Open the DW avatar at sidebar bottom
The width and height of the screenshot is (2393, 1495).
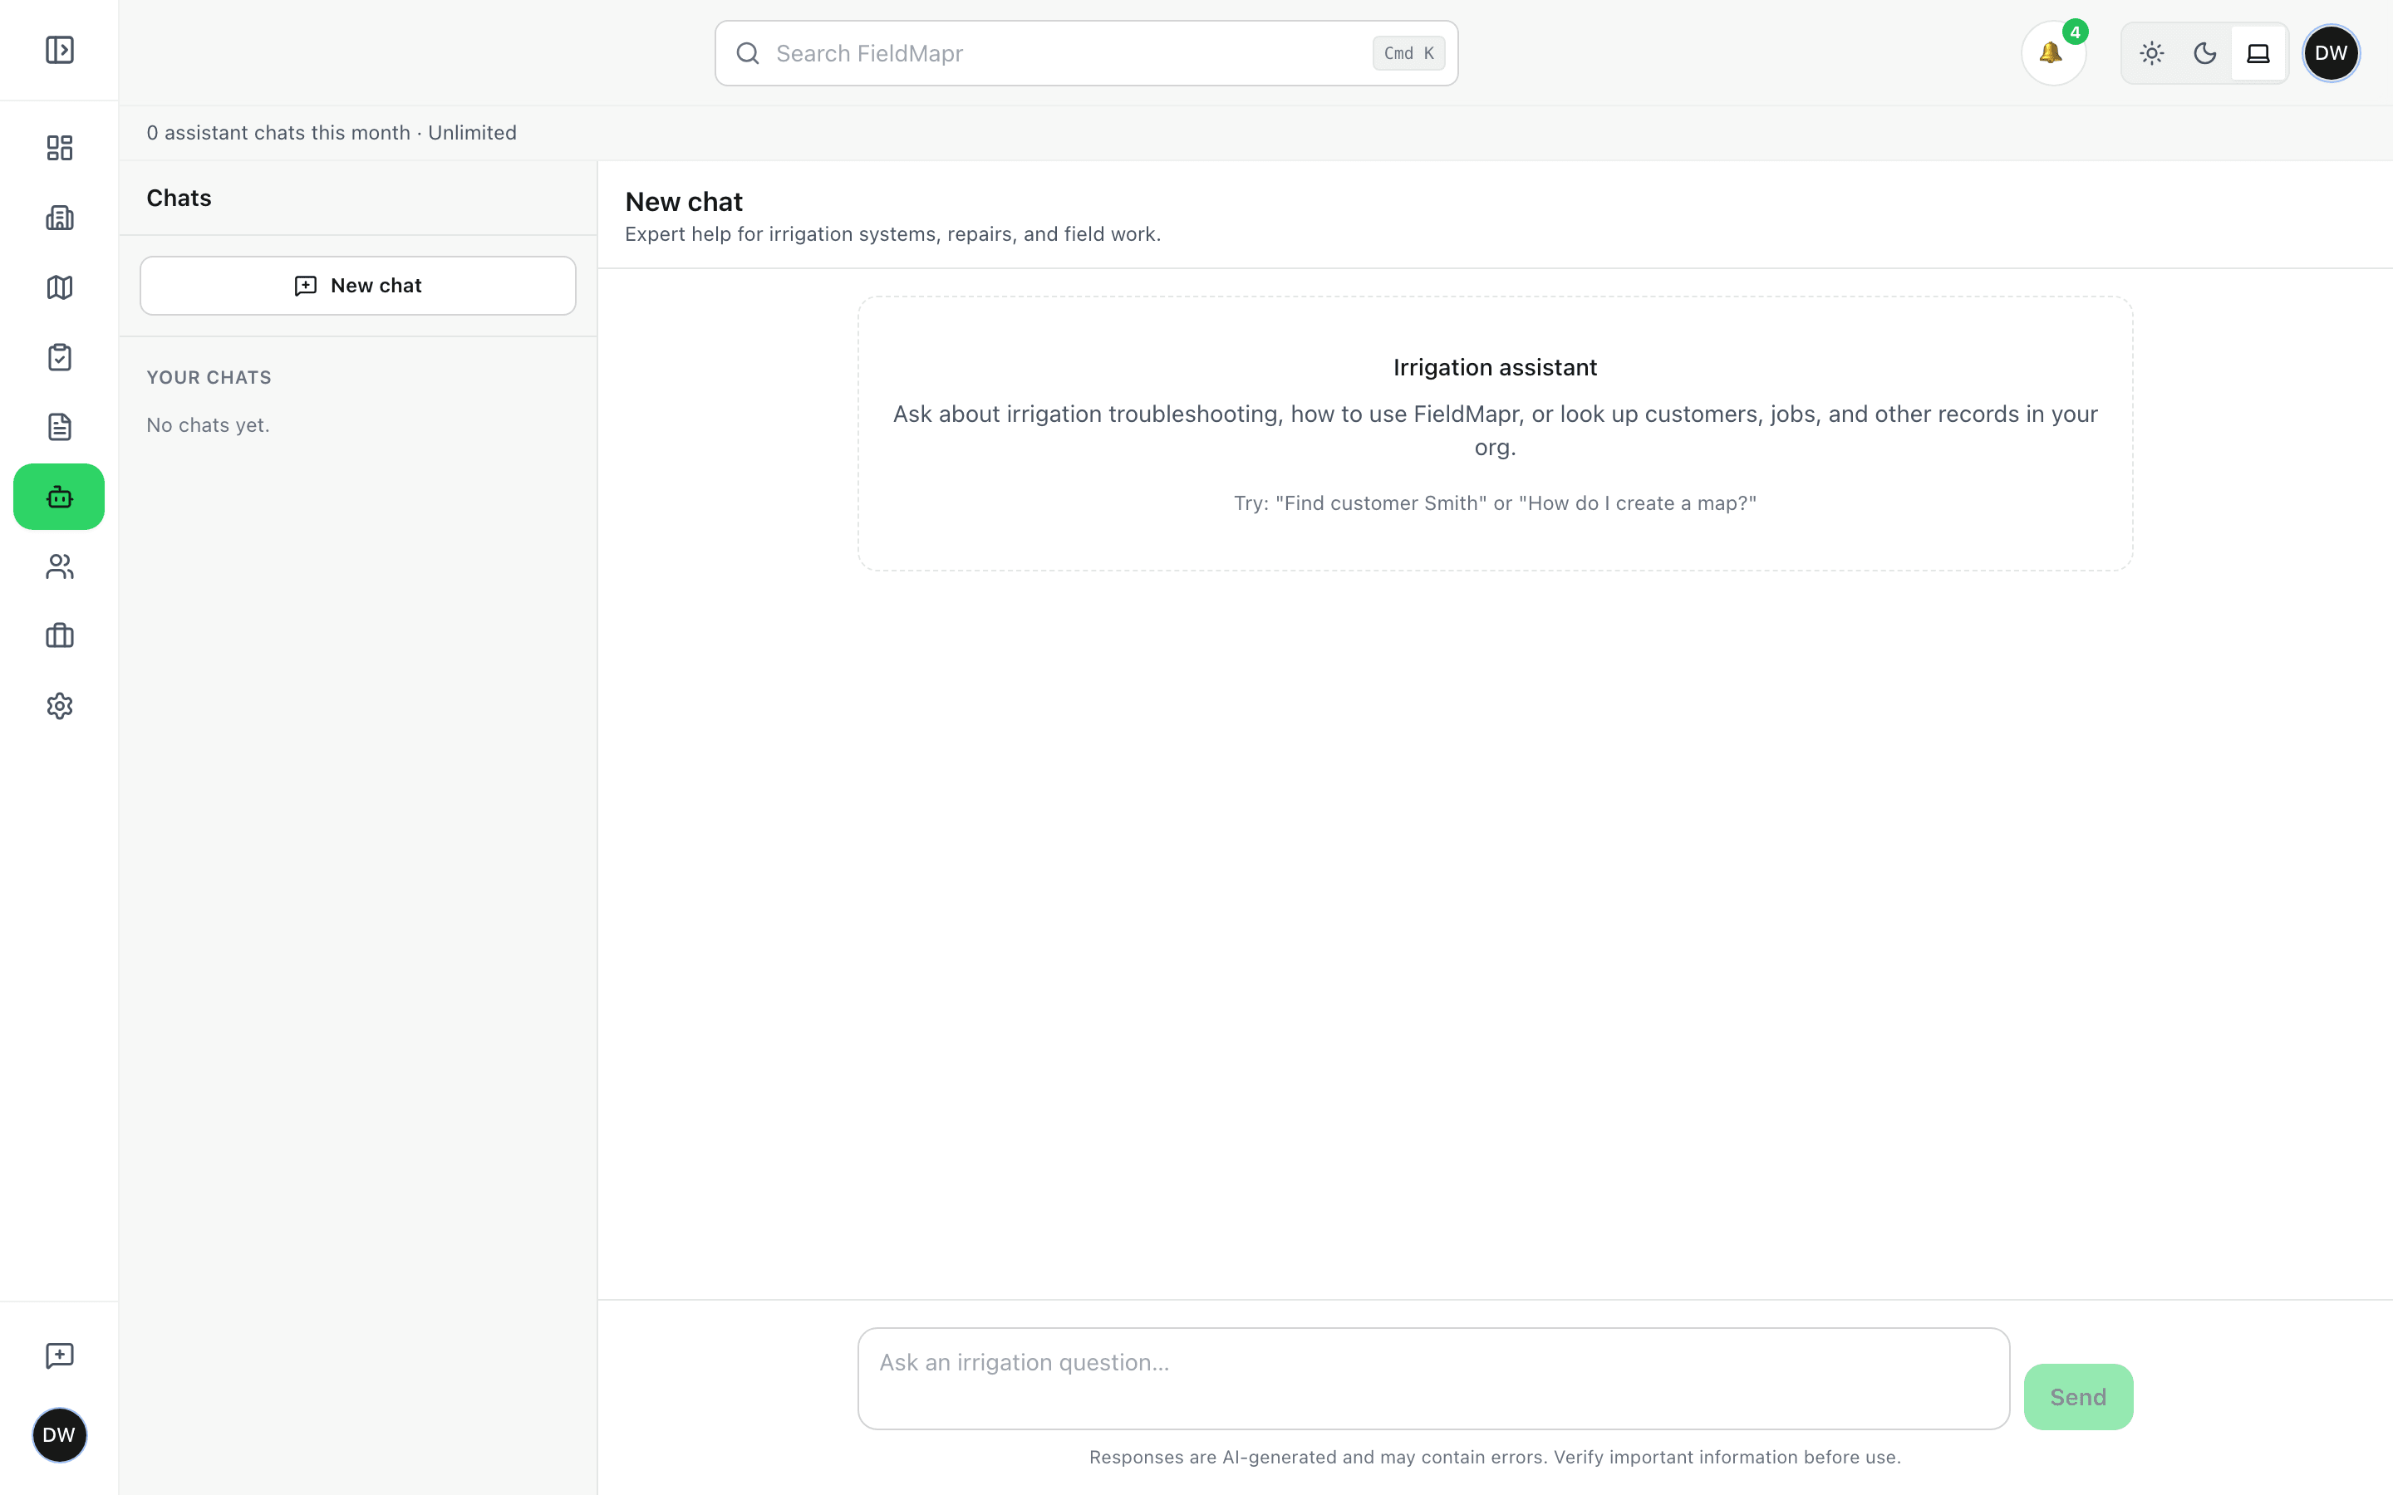coord(59,1434)
